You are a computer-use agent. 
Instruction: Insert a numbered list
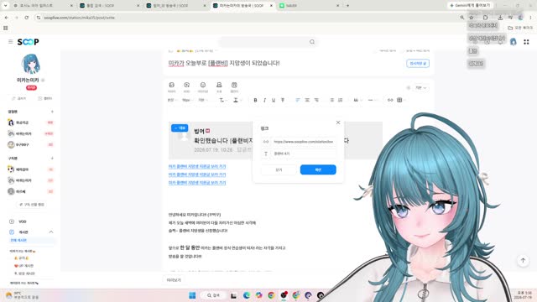pyautogui.click(x=340, y=100)
